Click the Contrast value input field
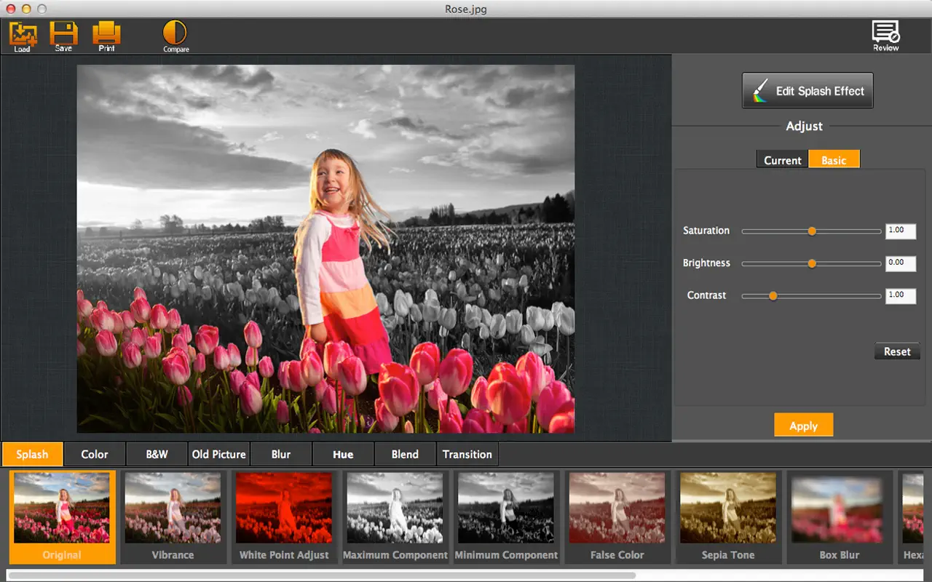Viewport: 932px width, 582px height. [x=900, y=295]
